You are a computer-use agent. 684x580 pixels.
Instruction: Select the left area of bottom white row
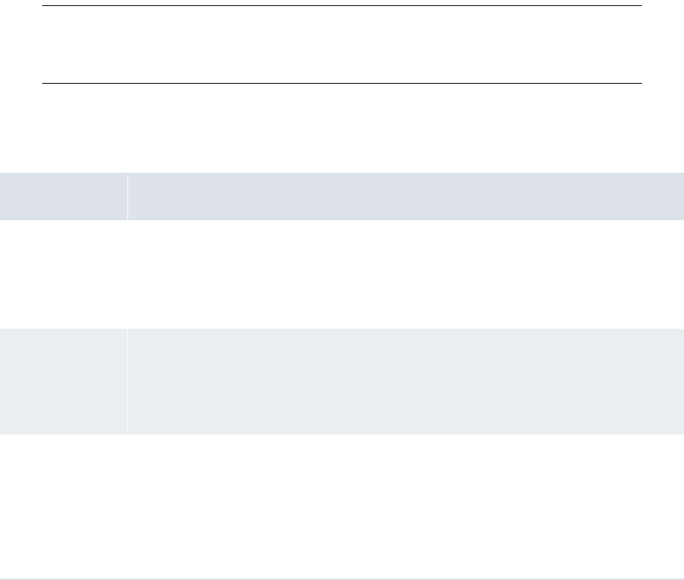coord(63,506)
